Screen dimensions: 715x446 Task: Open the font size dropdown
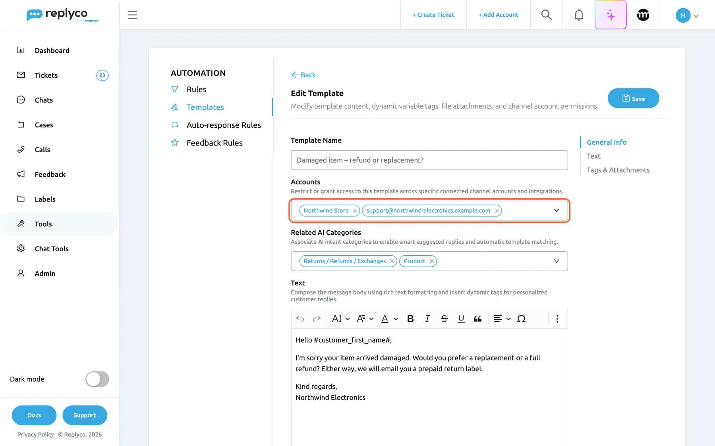point(341,319)
